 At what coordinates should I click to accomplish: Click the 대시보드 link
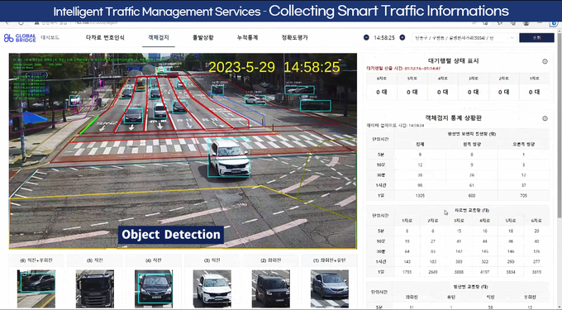(x=50, y=38)
